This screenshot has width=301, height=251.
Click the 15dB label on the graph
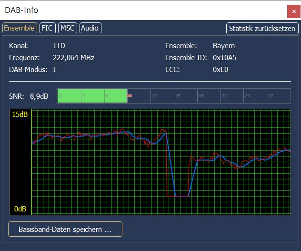coord(20,115)
